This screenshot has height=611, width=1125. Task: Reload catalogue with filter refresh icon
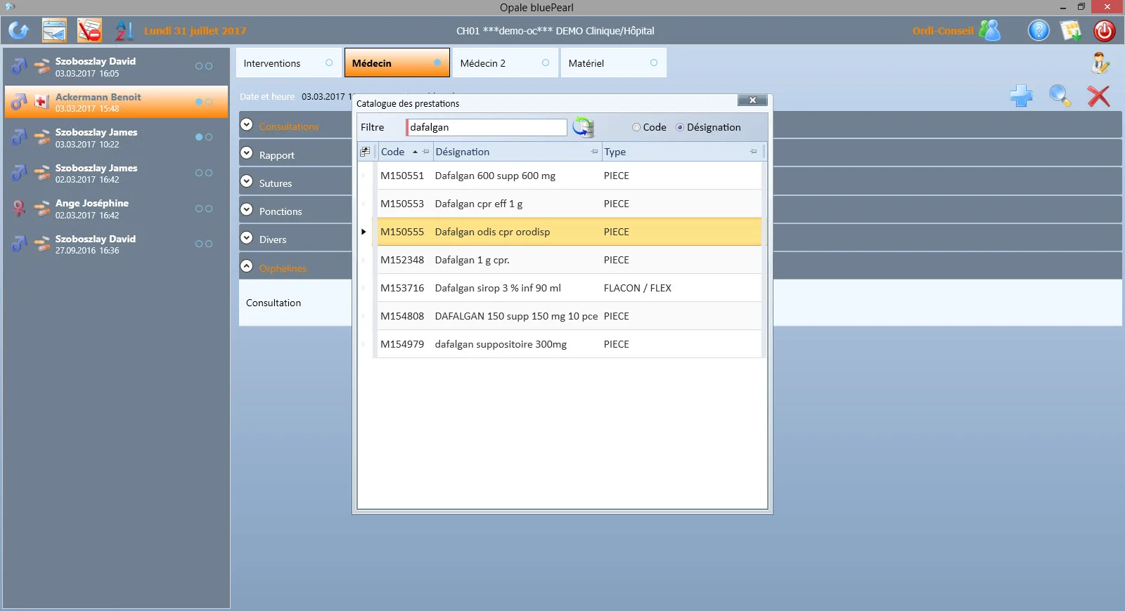pos(583,127)
